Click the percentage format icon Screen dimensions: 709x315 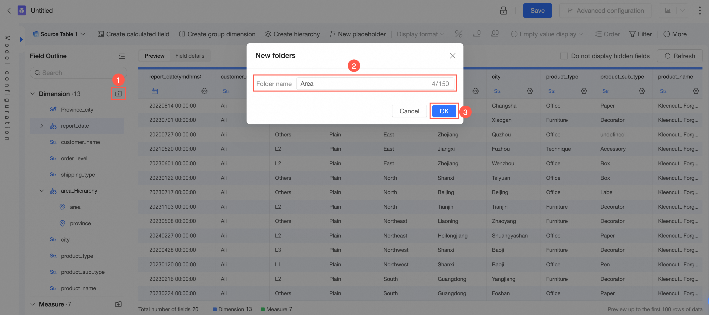458,34
